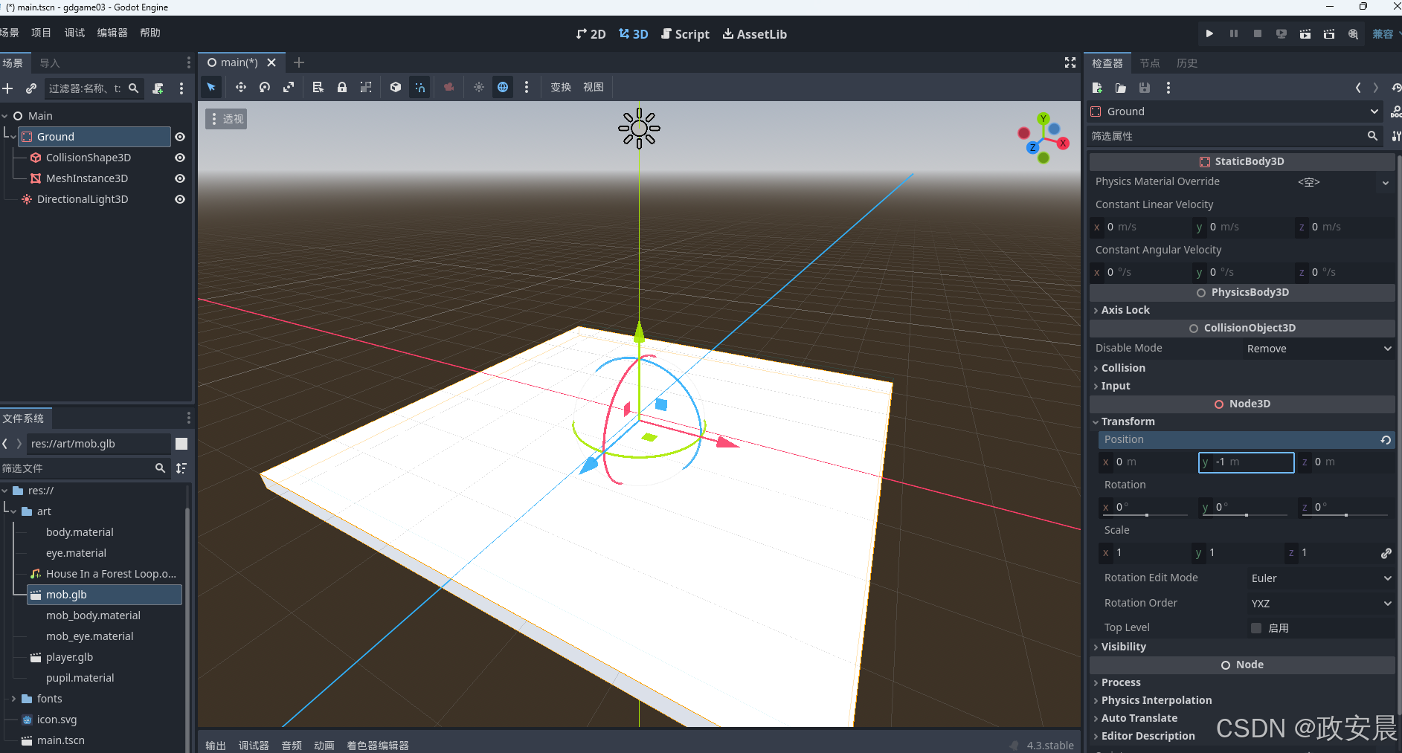Toggle MeshInstance3D visibility eye
Image resolution: width=1402 pixels, height=753 pixels.
click(x=180, y=178)
